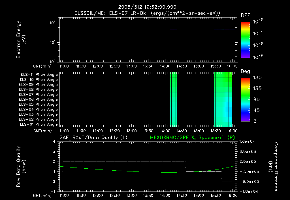Click the 45 tick on Deg color bar
This screenshot has height=200, width=290.
(257, 110)
